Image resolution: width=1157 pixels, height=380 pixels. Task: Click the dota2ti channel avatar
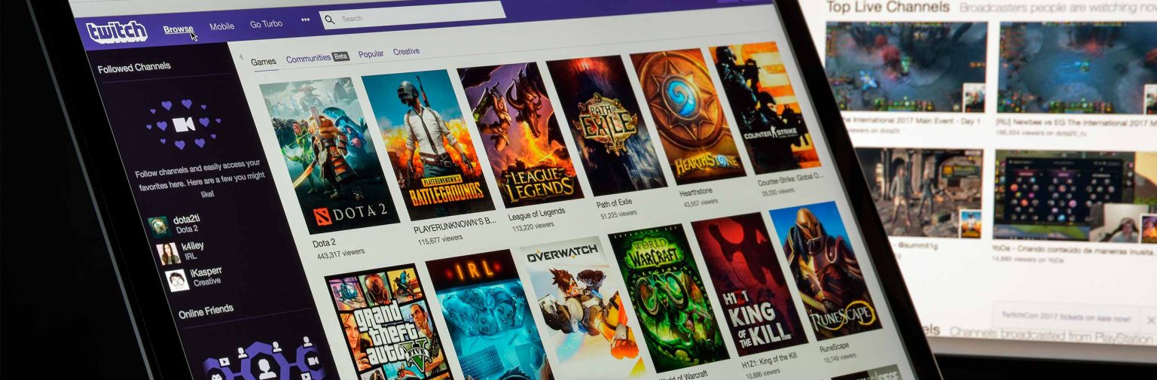point(158,226)
